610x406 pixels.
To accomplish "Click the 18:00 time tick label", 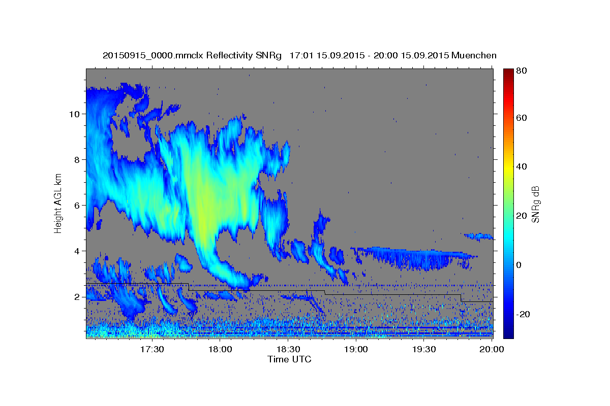I will pos(220,349).
